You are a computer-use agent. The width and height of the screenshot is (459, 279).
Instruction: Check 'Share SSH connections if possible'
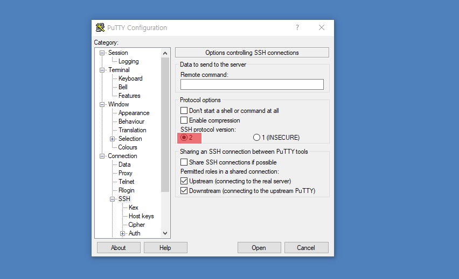coord(184,162)
